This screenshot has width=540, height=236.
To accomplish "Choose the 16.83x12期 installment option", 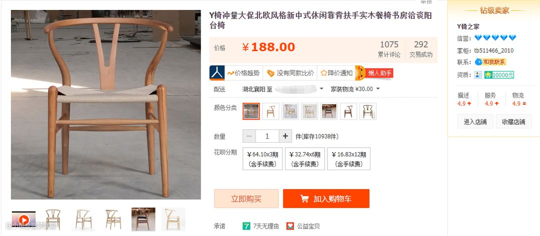I will click(348, 159).
